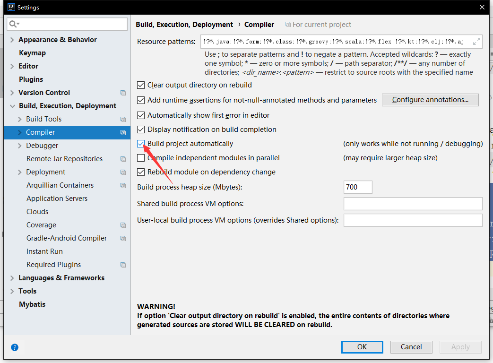Expand Appearance & Behavior section
This screenshot has width=493, height=363.
[12, 40]
